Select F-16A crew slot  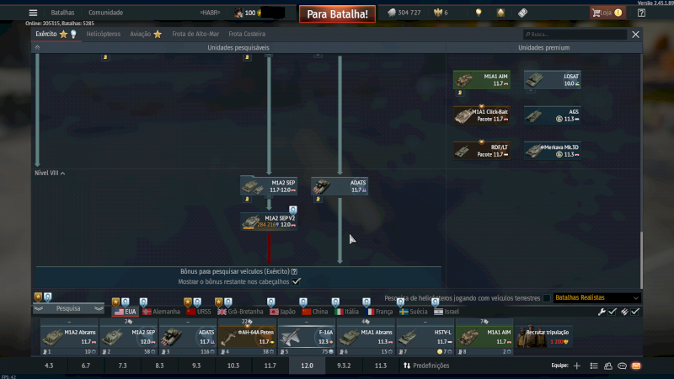(x=306, y=337)
